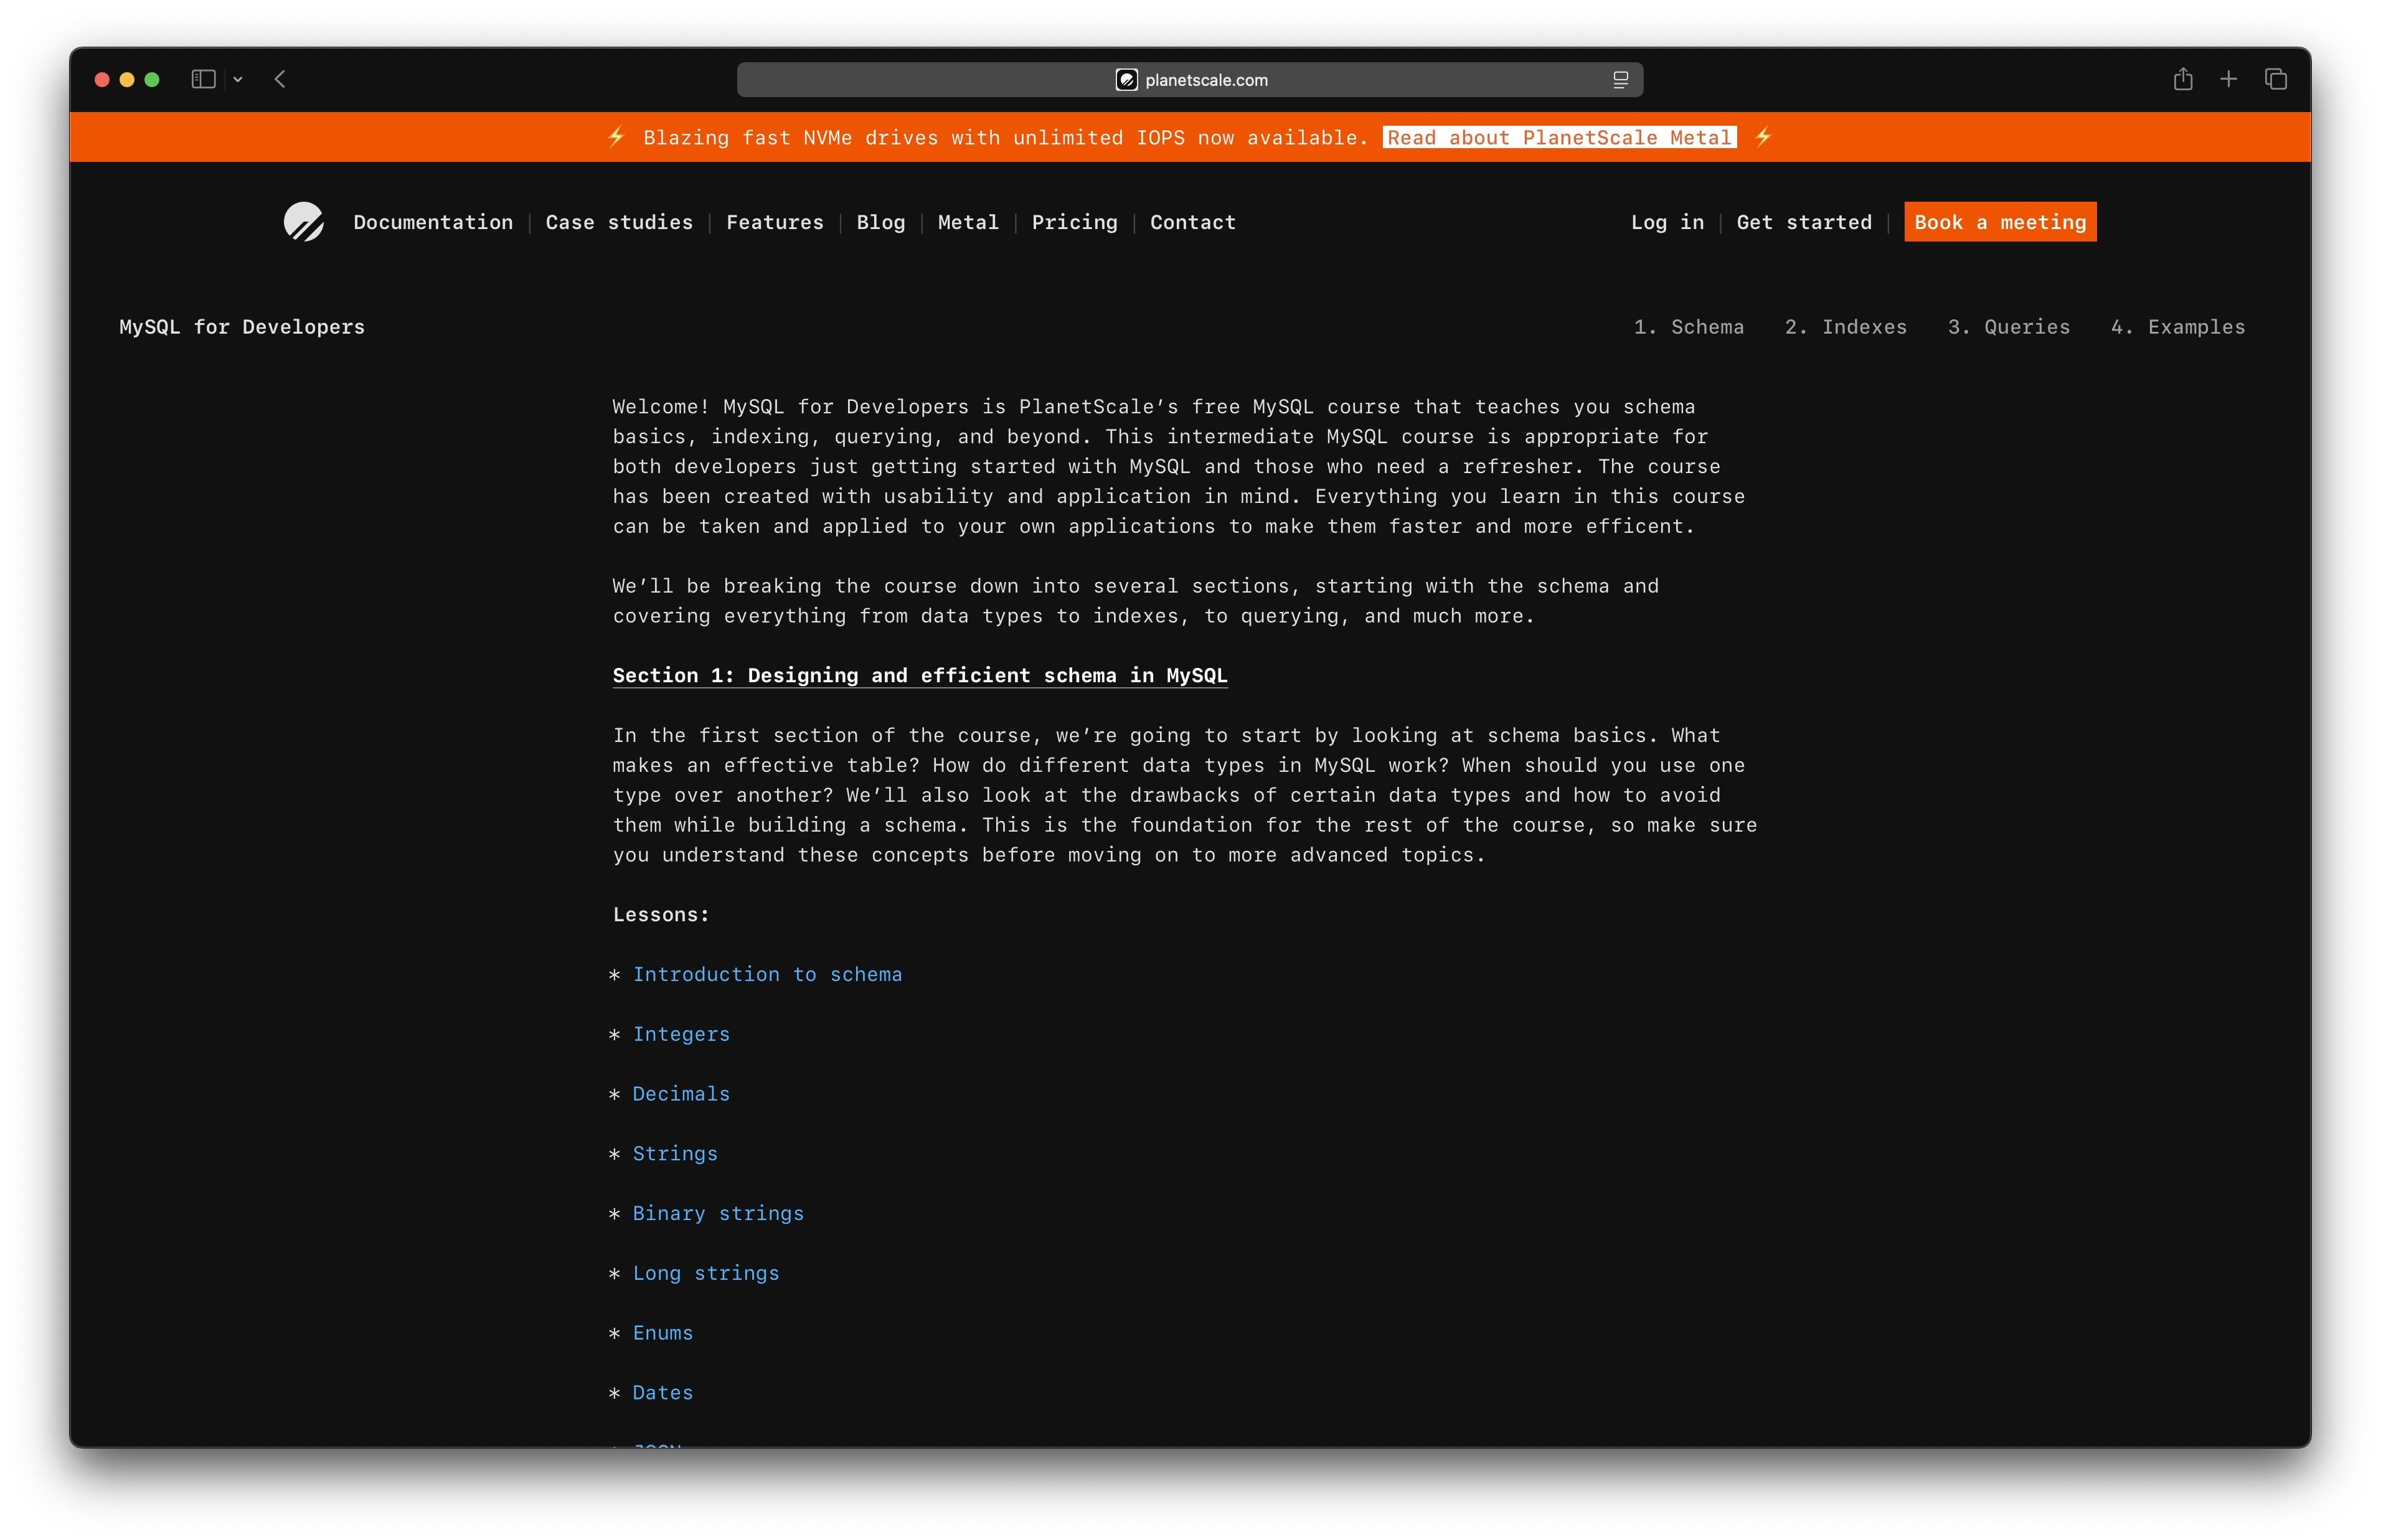Viewport: 2381px width, 1540px height.
Task: Open the Introduction to schema lesson
Action: pos(767,974)
